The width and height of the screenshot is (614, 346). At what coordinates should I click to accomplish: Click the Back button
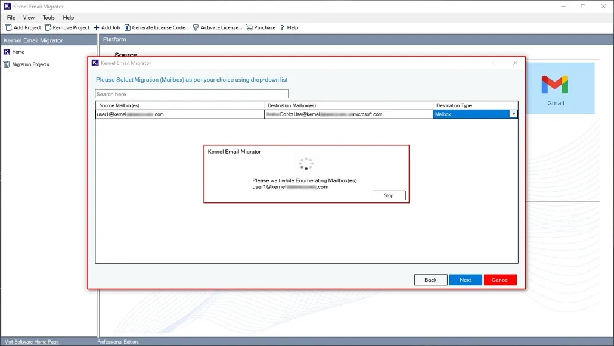coord(430,279)
